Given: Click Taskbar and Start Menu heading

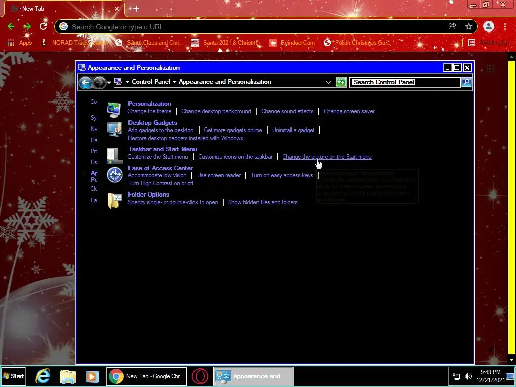Looking at the screenshot, I should (163, 149).
